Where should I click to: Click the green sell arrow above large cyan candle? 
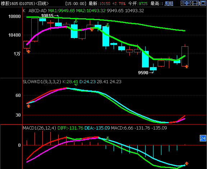coord(108,25)
